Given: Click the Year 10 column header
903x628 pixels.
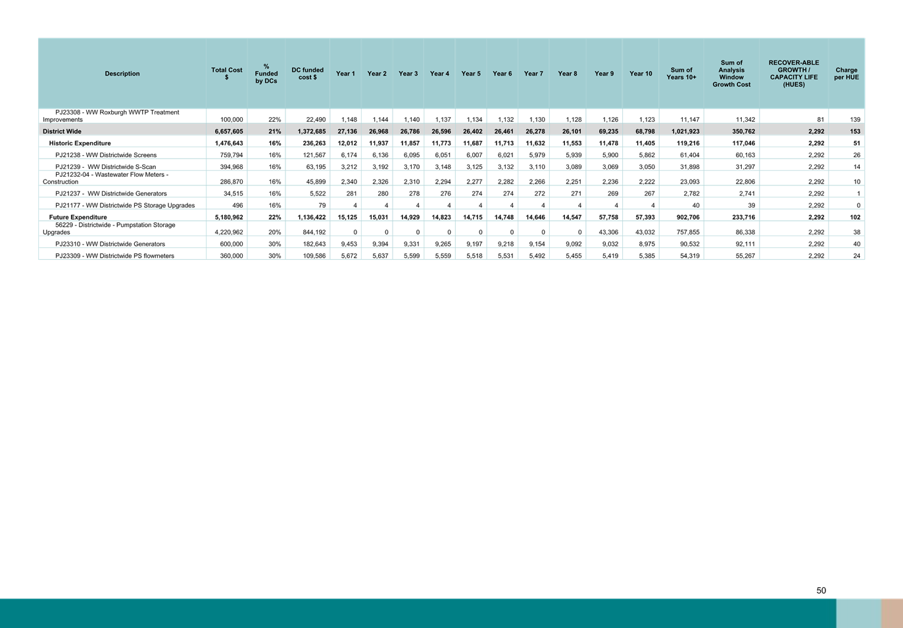Looking at the screenshot, I should tap(641, 74).
